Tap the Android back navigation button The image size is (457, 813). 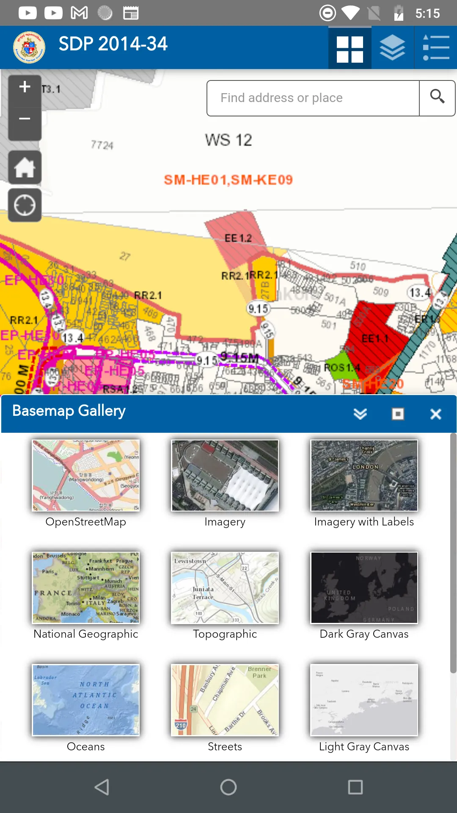click(102, 787)
